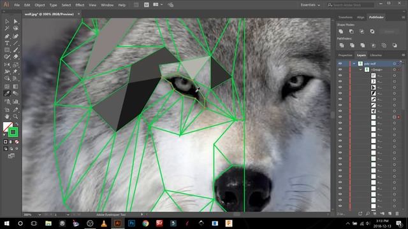The height and width of the screenshot is (229, 408).
Task: Select the Artboard tool
Action: click(7, 110)
